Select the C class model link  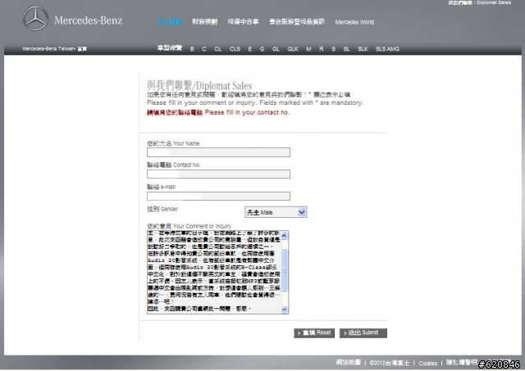tap(204, 49)
